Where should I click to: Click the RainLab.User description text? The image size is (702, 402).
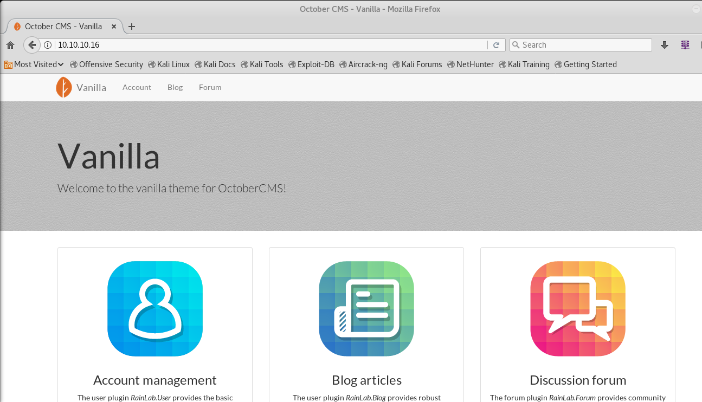(x=155, y=398)
